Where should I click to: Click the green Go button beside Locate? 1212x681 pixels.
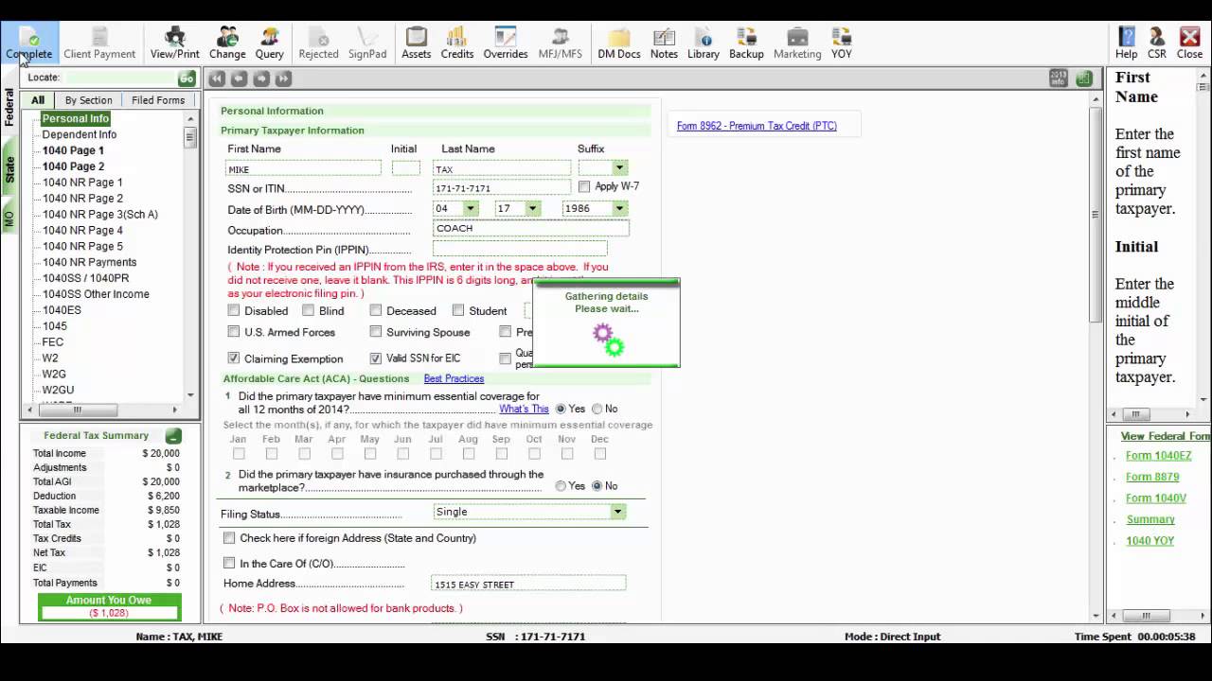(187, 79)
